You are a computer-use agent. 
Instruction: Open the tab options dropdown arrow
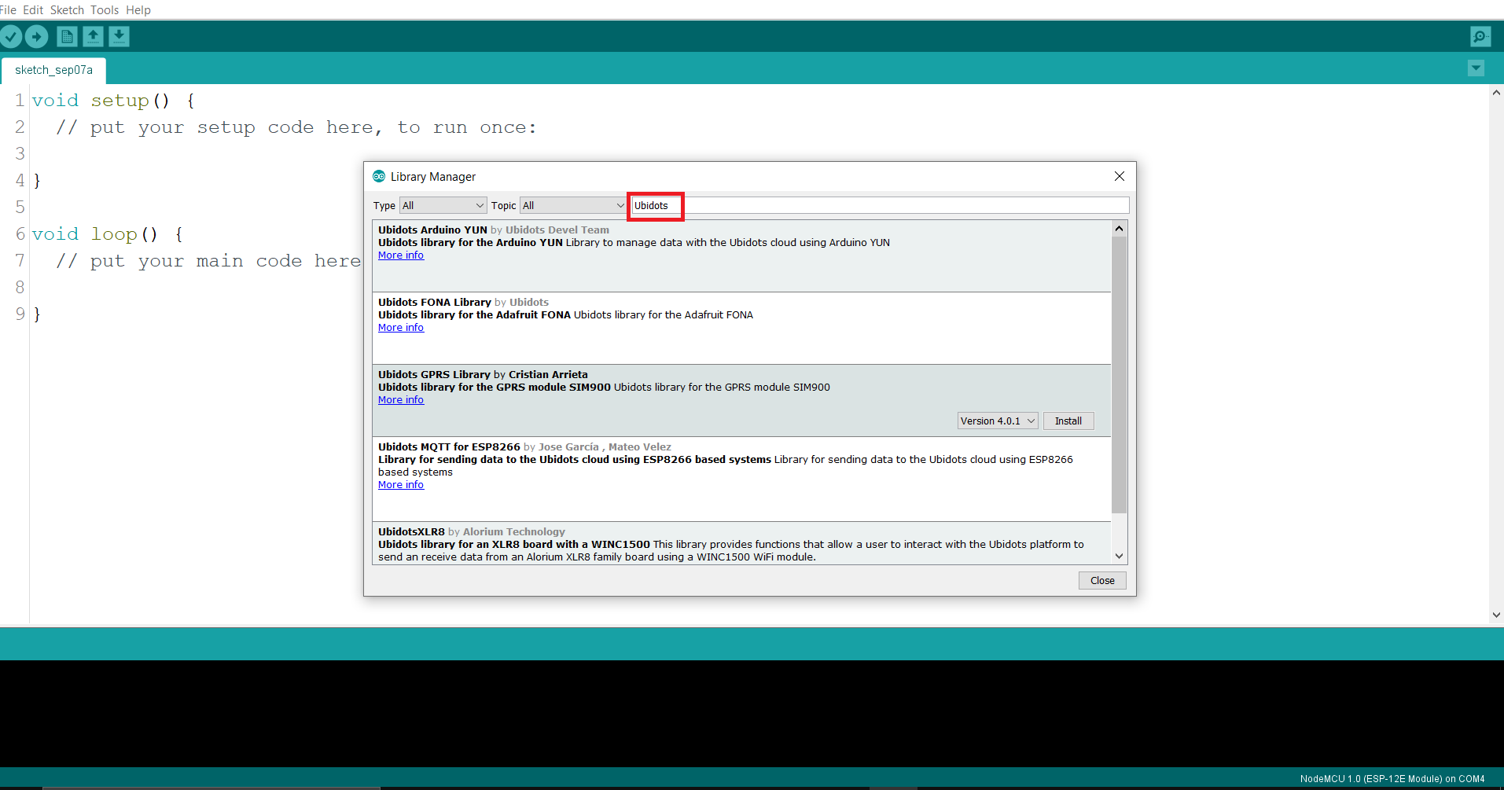click(1476, 68)
